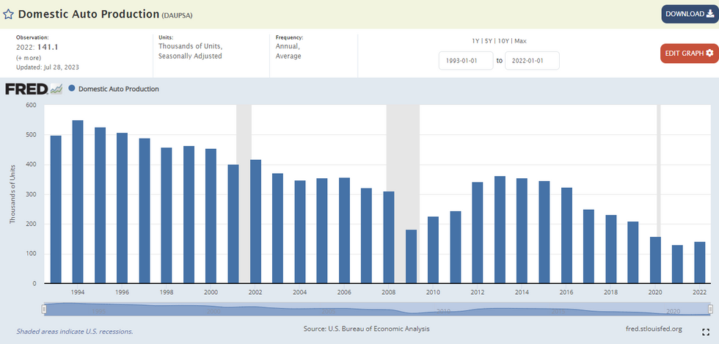This screenshot has width=719, height=344.
Task: Open the EDIT GRAPH panel
Action: click(x=689, y=54)
